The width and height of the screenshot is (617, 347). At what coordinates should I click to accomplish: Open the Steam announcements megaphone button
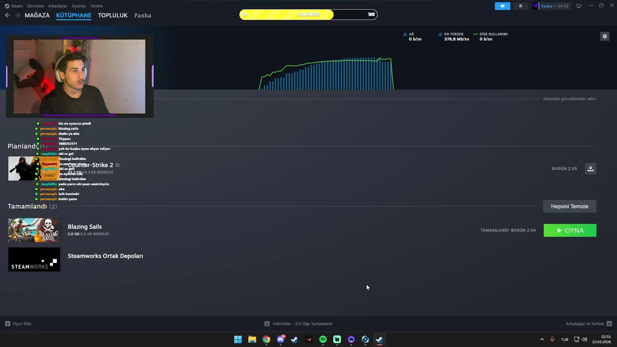pyautogui.click(x=502, y=6)
